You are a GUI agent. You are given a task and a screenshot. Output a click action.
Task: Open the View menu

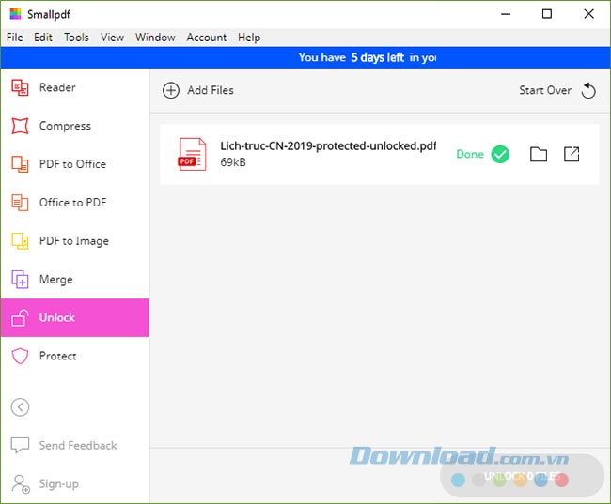(x=112, y=38)
